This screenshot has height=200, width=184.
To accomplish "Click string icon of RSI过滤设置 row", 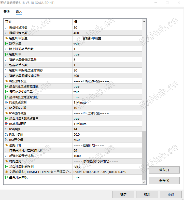I will 6,113.
